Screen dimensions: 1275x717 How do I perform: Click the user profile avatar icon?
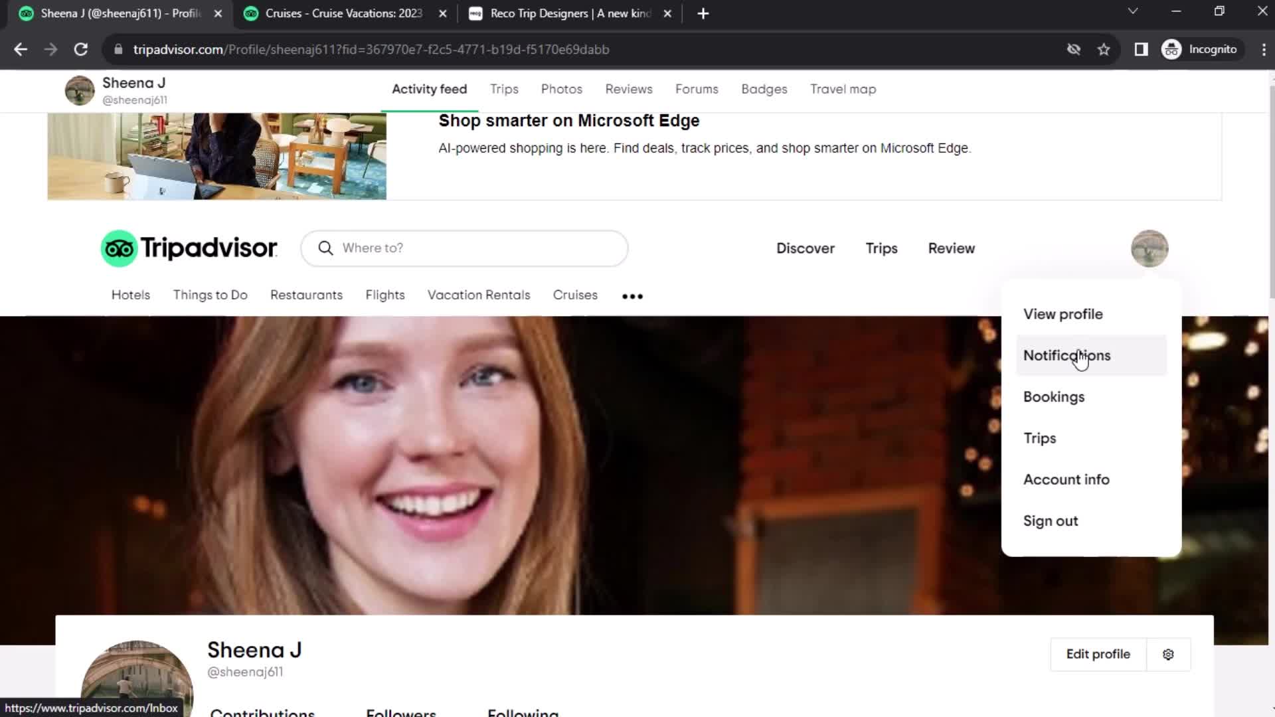tap(1149, 248)
